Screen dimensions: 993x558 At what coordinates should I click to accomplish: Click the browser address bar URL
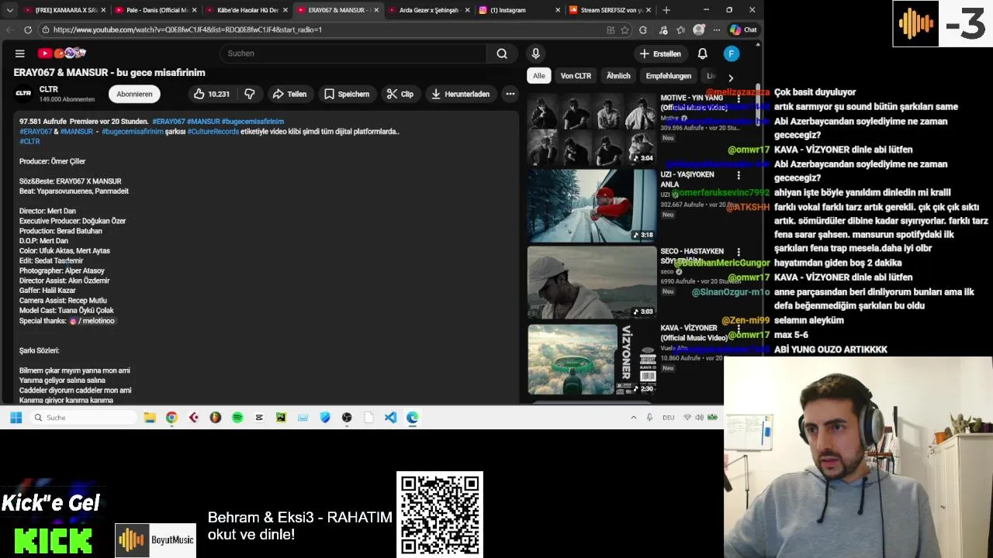tap(188, 29)
